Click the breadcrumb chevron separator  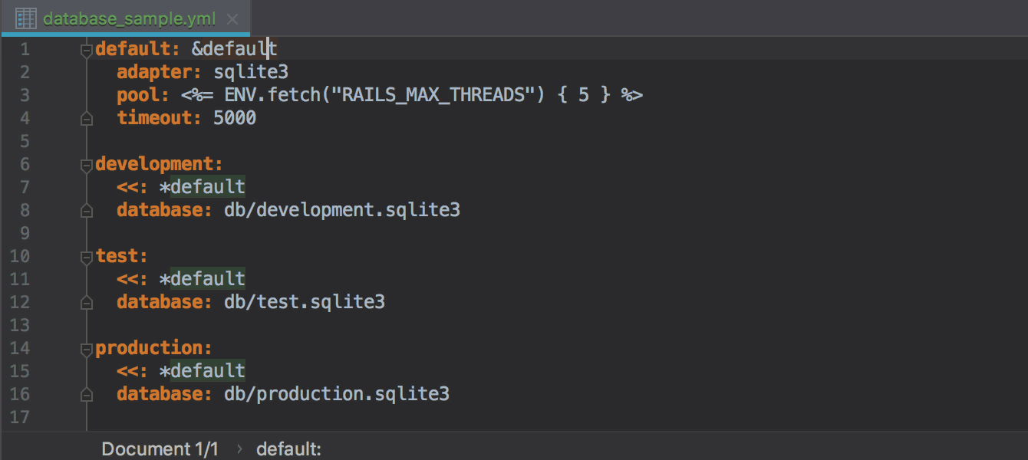tap(239, 449)
